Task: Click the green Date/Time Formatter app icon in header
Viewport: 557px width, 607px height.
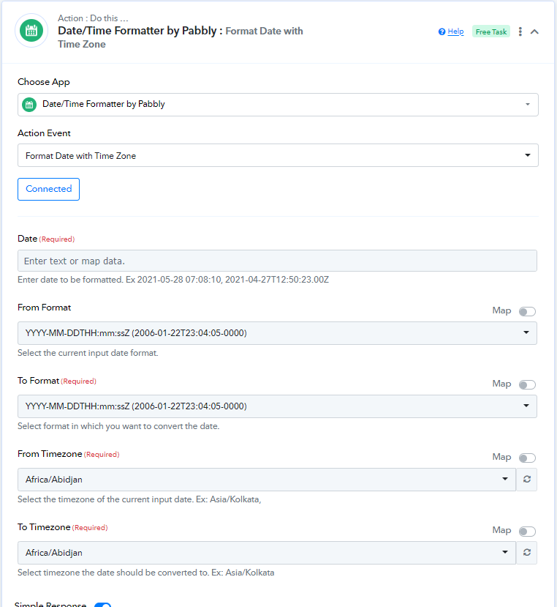Action: pyautogui.click(x=31, y=31)
